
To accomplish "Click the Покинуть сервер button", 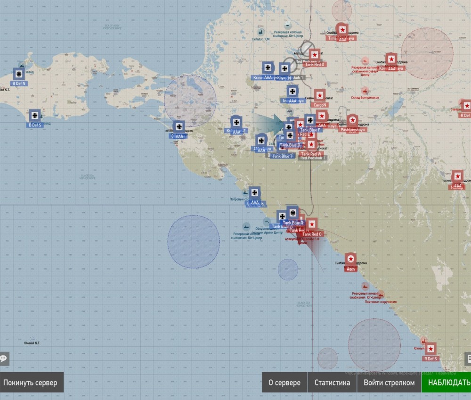I will pyautogui.click(x=31, y=383).
